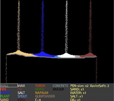This screenshot has width=114, height=101.
Task: Change the PEN-size x2 setting
Action: pos(79,86)
